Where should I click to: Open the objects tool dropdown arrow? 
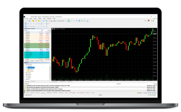pyautogui.click(x=48, y=23)
